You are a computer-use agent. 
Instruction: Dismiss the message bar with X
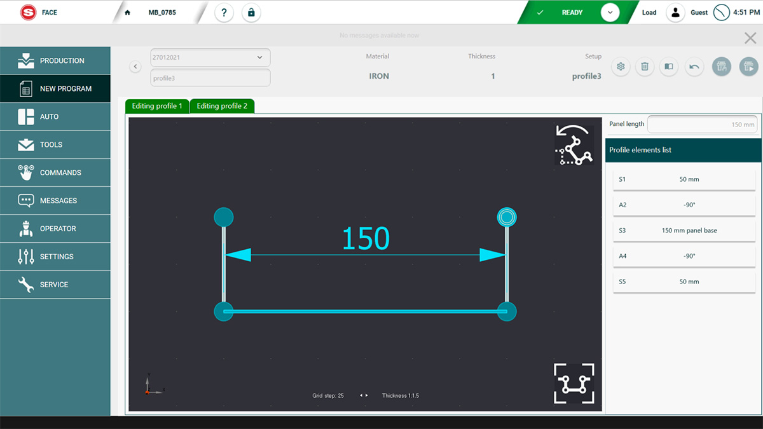[750, 38]
